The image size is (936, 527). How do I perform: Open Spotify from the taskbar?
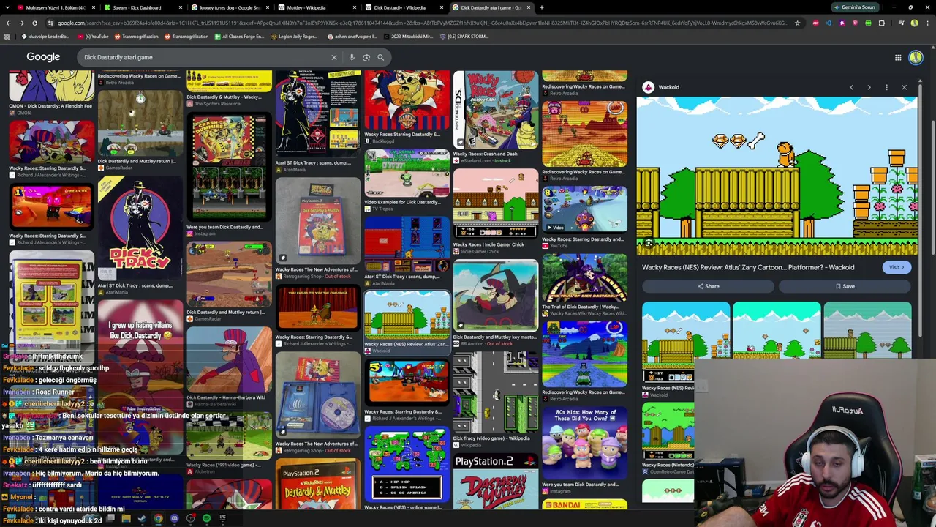(x=206, y=519)
